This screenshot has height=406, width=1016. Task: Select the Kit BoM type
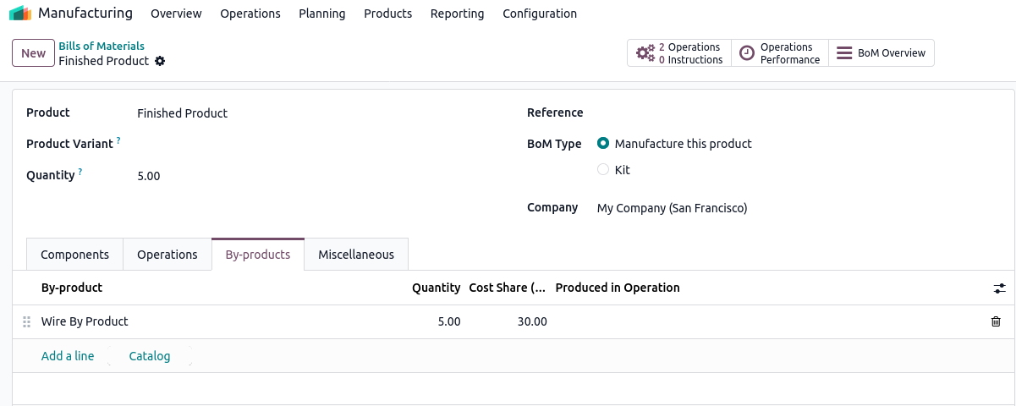[603, 169]
